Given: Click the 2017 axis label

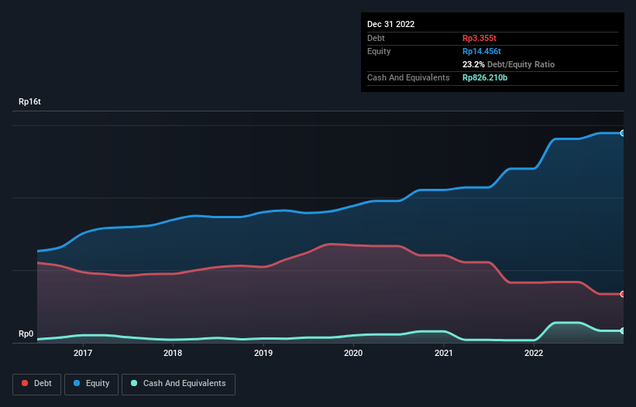Looking at the screenshot, I should (x=83, y=353).
